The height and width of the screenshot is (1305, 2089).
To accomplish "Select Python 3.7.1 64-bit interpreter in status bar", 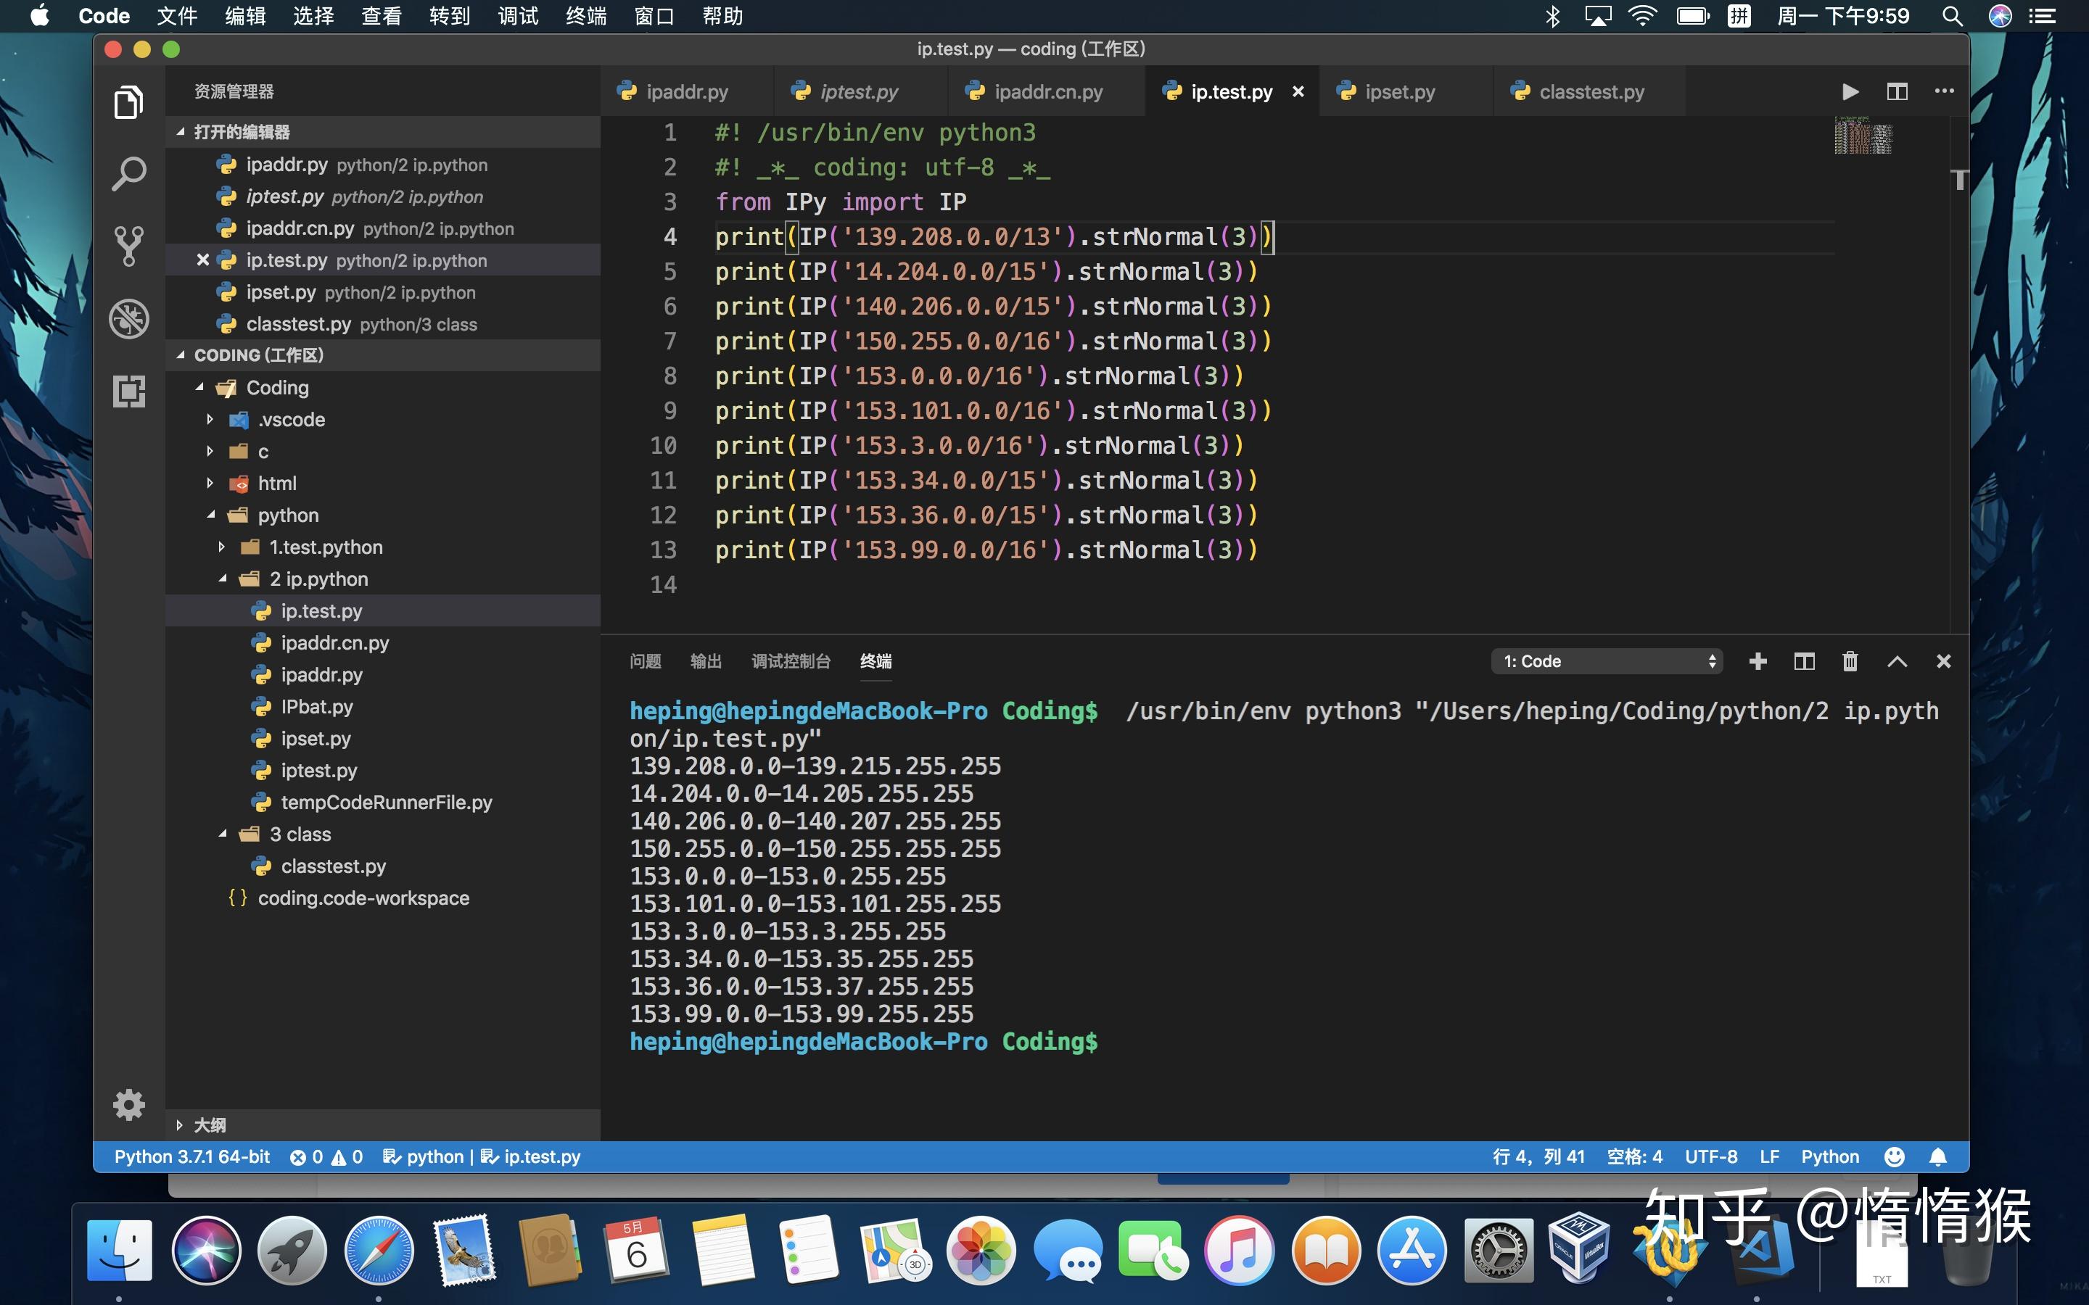I will (x=191, y=1156).
